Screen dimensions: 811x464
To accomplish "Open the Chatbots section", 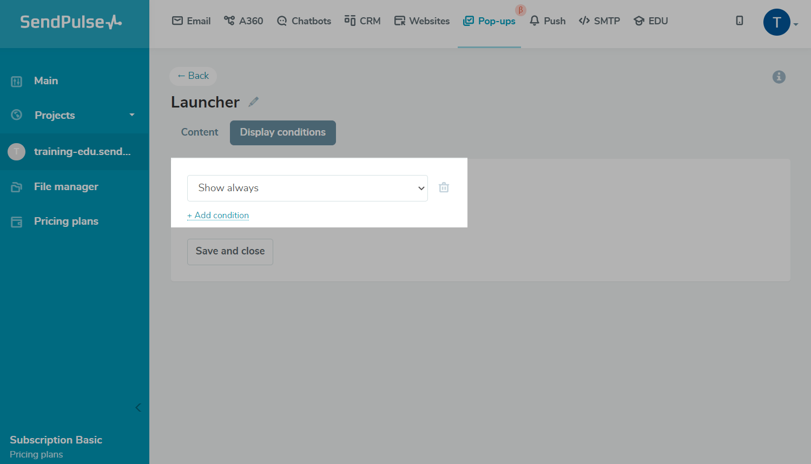I will click(x=304, y=21).
